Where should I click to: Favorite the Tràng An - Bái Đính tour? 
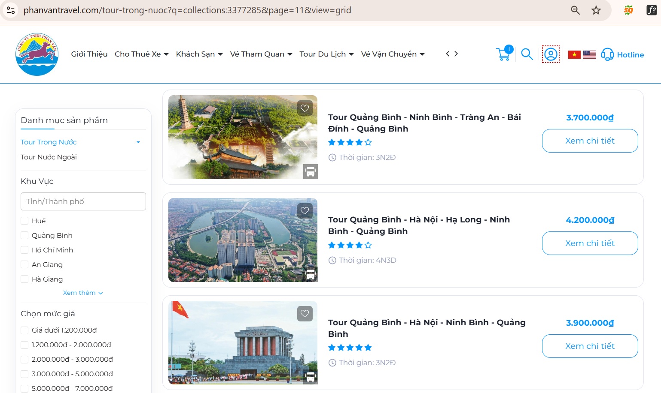tap(305, 108)
